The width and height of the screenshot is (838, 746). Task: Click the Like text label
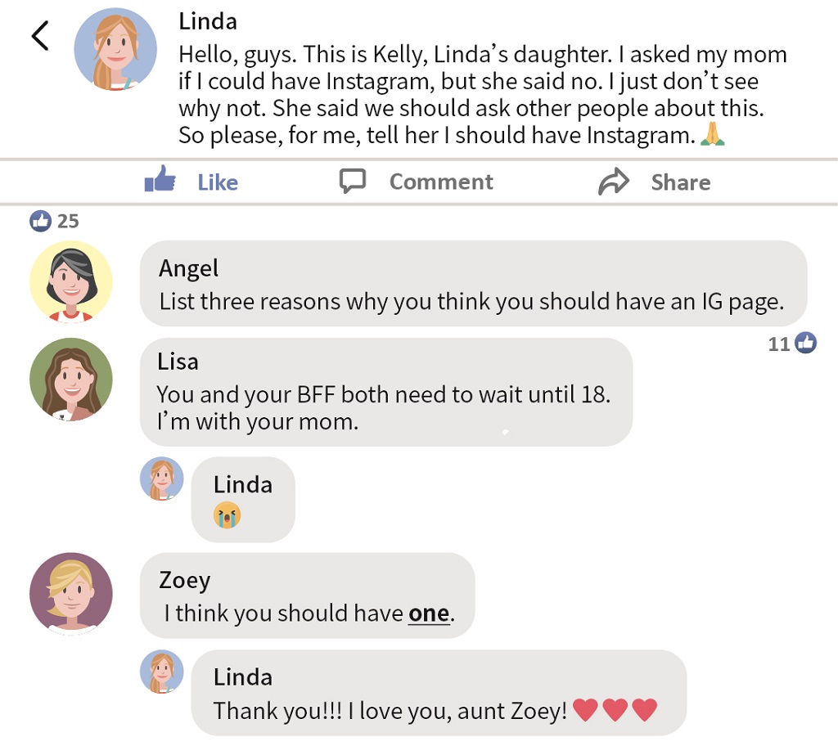pos(218,182)
